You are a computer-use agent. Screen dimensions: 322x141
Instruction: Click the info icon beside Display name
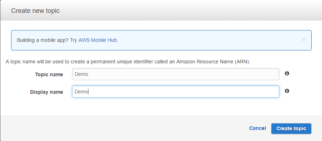coord(287,91)
